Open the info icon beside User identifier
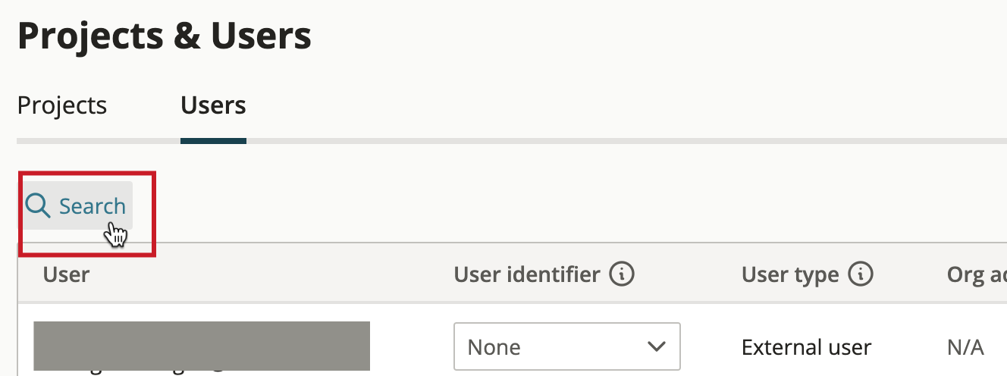Image resolution: width=1007 pixels, height=376 pixels. (x=622, y=274)
